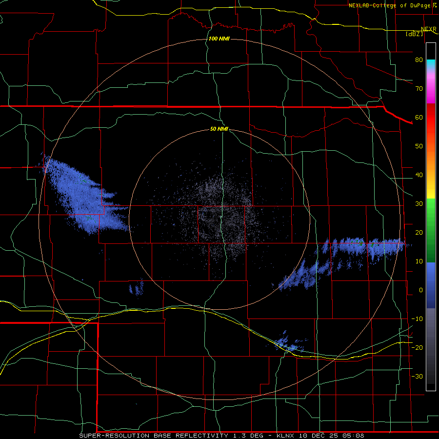This screenshot has width=439, height=439.
Task: Click the 80 value on dBZ scale
Action: point(419,60)
